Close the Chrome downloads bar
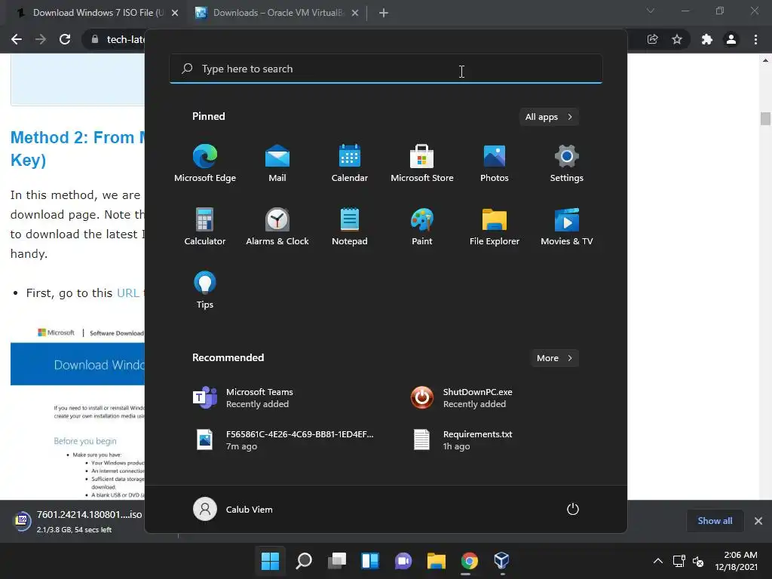This screenshot has height=579, width=772. coord(758,520)
